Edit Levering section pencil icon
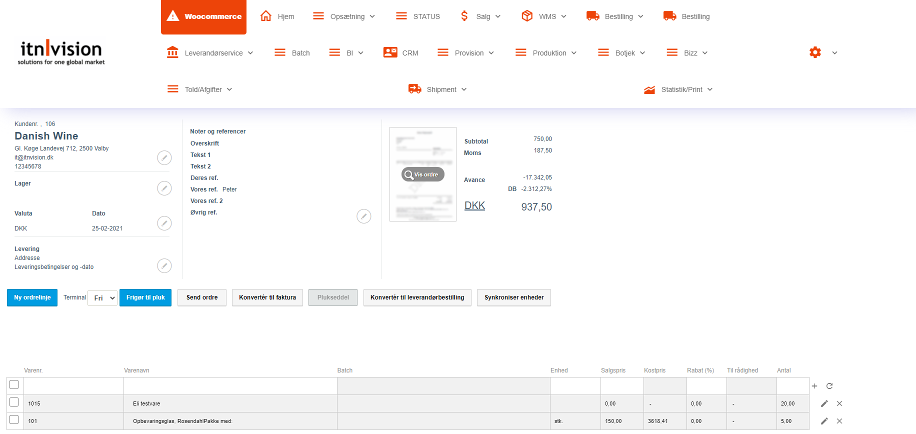916x434 pixels. 164,265
